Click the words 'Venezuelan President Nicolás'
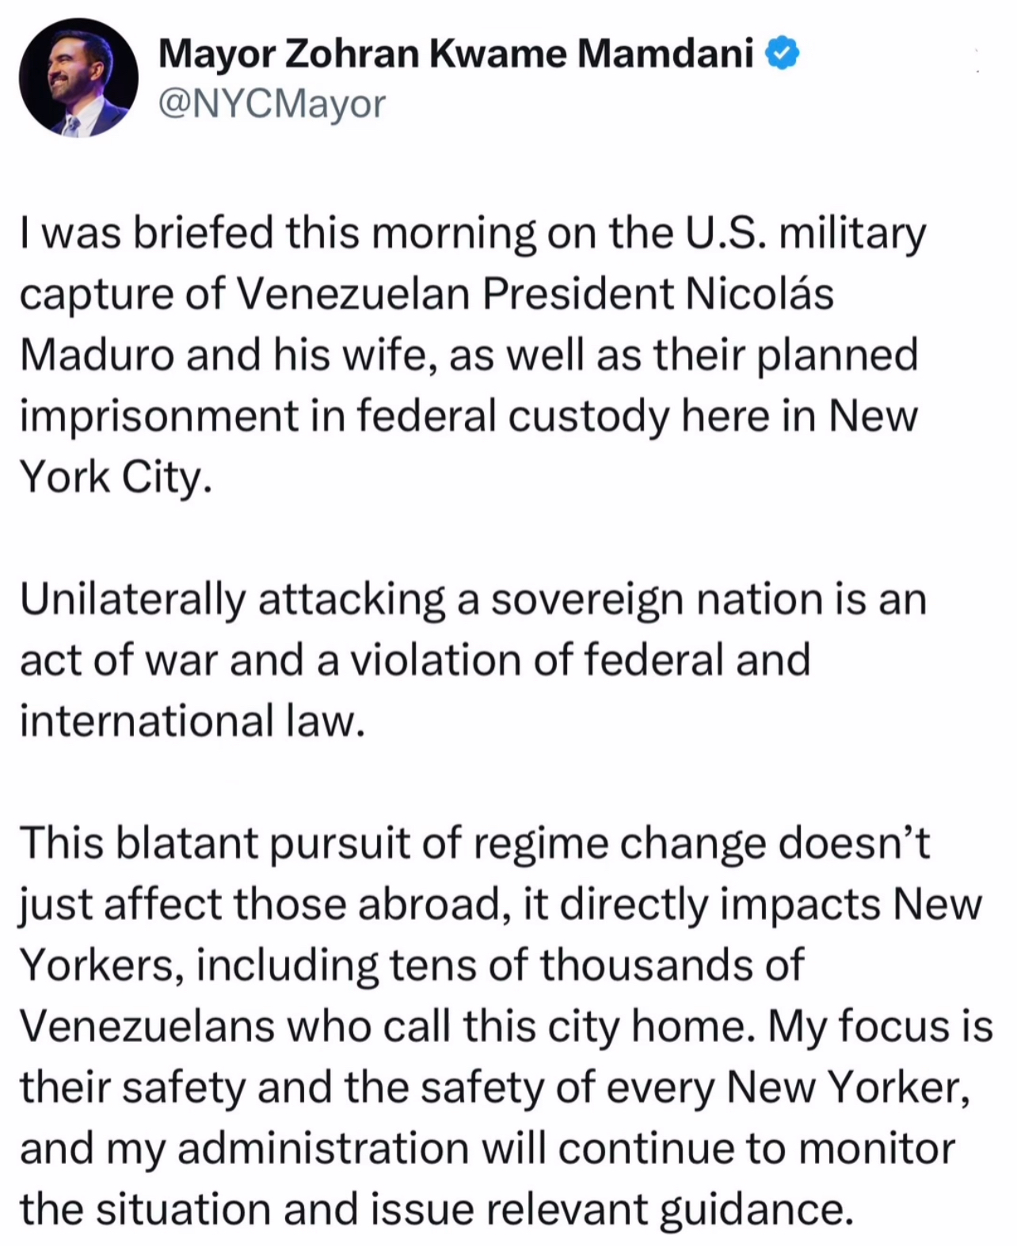This screenshot has height=1246, width=1017. (x=535, y=294)
